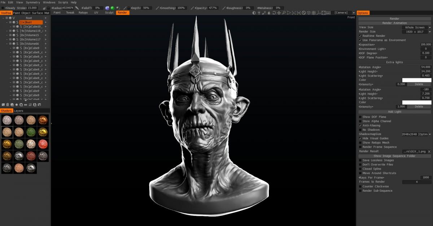The image size is (433, 226).
Task: Click the Add Light button
Action: 394,112
